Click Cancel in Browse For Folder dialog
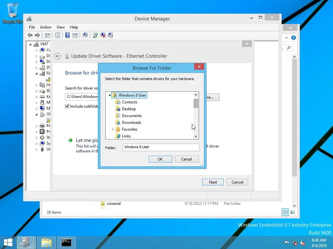The width and height of the screenshot is (333, 249). 187,159
